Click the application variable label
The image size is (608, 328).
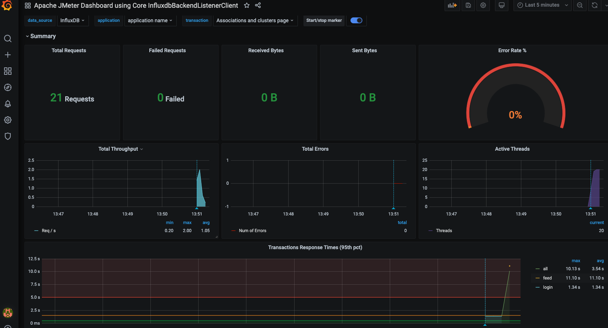(109, 20)
